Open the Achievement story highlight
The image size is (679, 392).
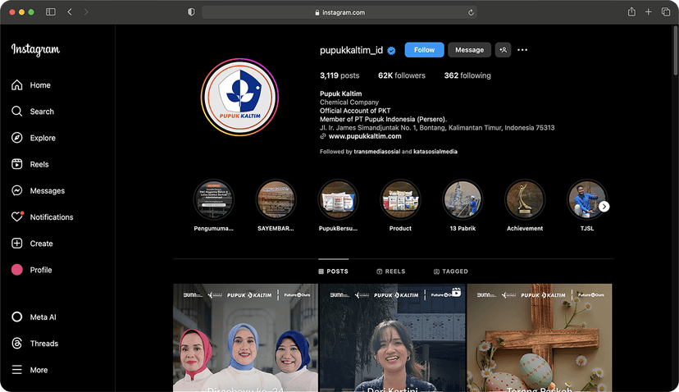pyautogui.click(x=525, y=200)
